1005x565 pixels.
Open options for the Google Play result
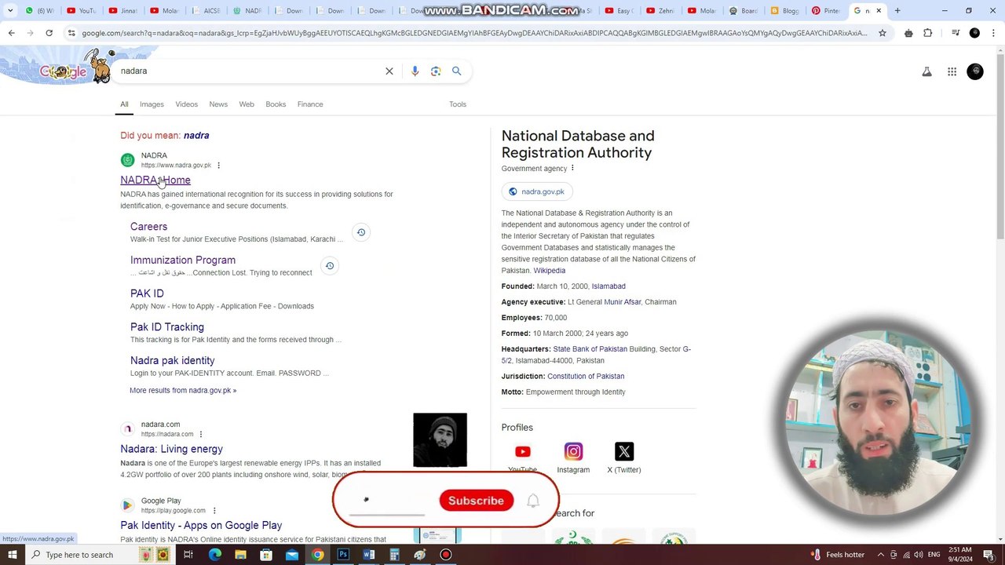click(214, 511)
